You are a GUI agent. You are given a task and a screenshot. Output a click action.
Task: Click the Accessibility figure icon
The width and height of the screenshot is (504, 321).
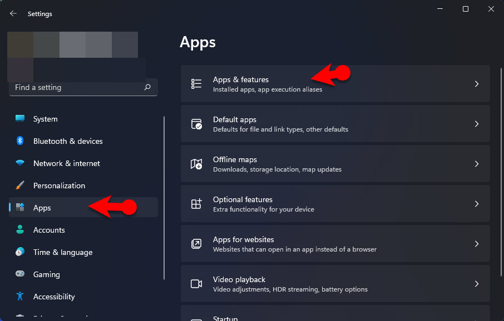coord(20,296)
